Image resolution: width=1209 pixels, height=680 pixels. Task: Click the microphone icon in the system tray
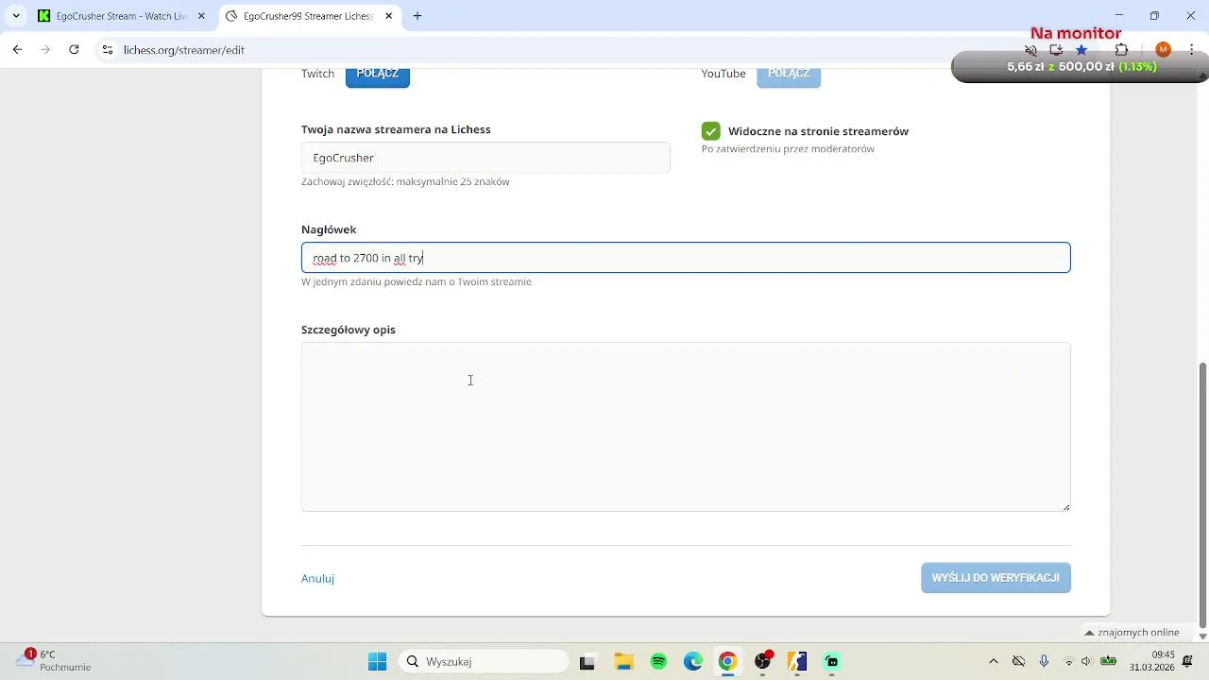pos(1044,661)
